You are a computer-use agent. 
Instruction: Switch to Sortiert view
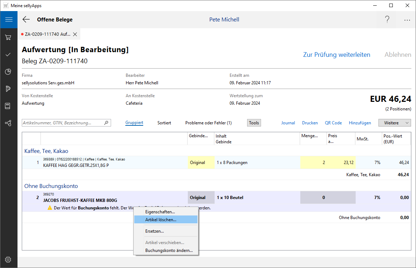[164, 123]
